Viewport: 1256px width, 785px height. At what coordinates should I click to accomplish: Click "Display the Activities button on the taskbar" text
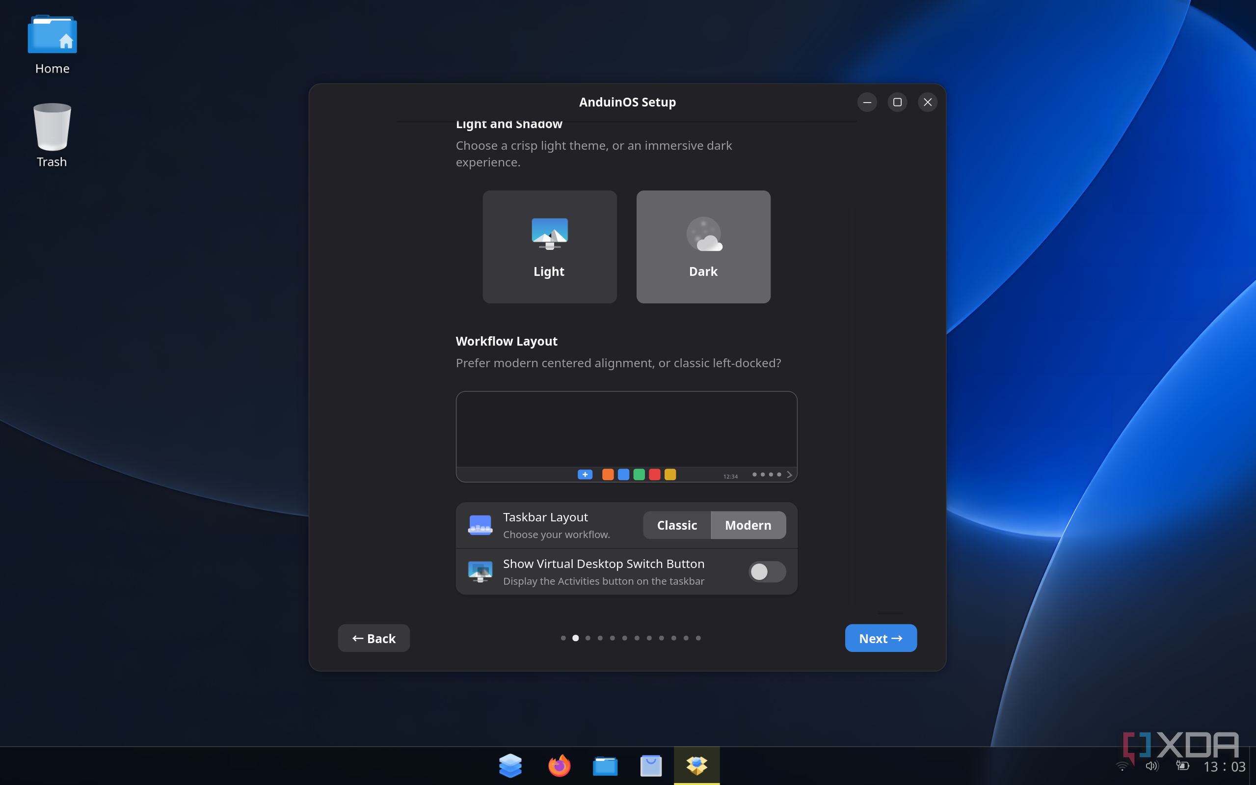coord(604,581)
